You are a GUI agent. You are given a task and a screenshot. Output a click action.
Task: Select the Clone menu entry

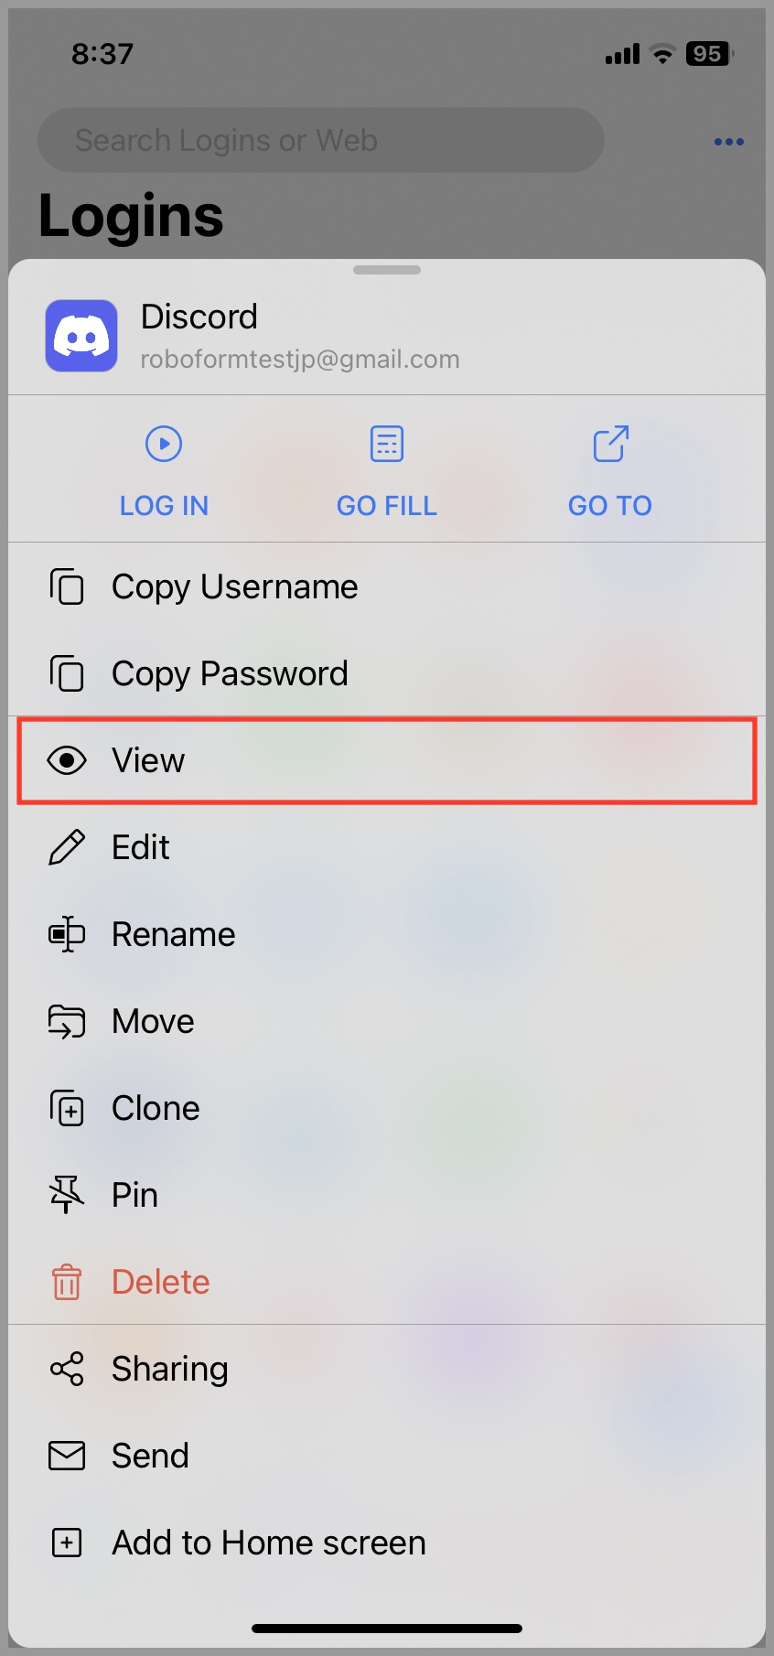coord(387,1108)
